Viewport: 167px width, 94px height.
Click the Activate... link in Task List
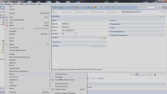pyautogui.click(x=101, y=79)
